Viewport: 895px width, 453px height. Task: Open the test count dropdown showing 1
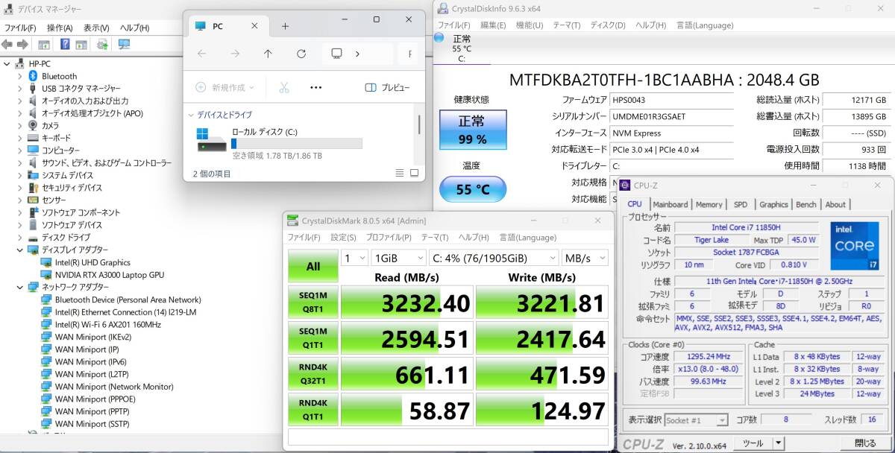(354, 258)
